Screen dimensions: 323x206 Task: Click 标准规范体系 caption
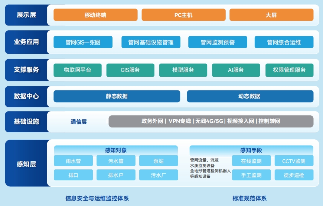tap(249, 198)
